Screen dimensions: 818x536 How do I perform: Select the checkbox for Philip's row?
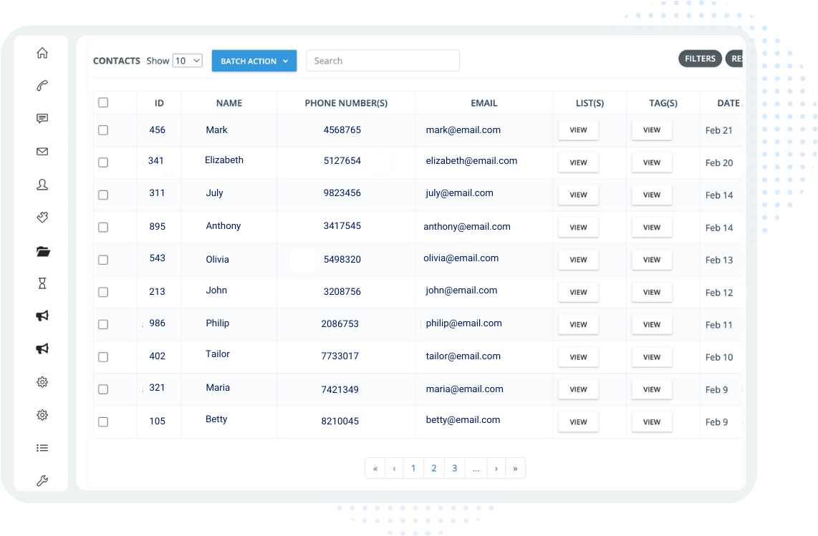tap(103, 324)
